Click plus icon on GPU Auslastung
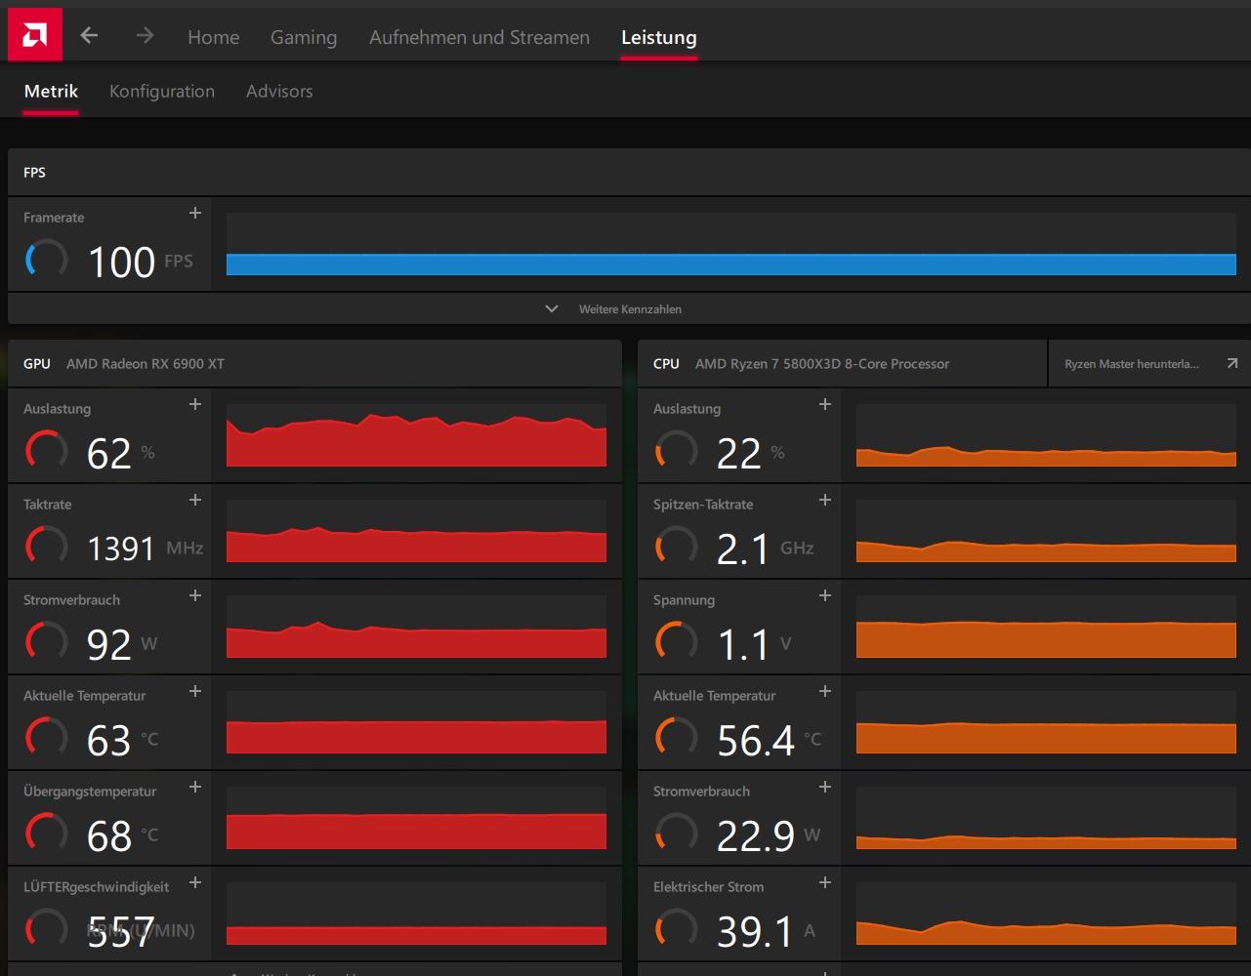The height and width of the screenshot is (976, 1251). (x=195, y=404)
